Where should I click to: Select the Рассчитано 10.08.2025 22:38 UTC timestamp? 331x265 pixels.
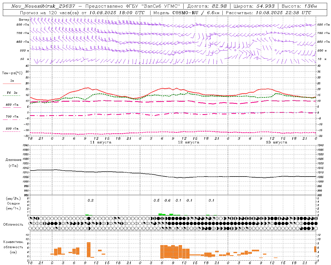click(x=269, y=13)
